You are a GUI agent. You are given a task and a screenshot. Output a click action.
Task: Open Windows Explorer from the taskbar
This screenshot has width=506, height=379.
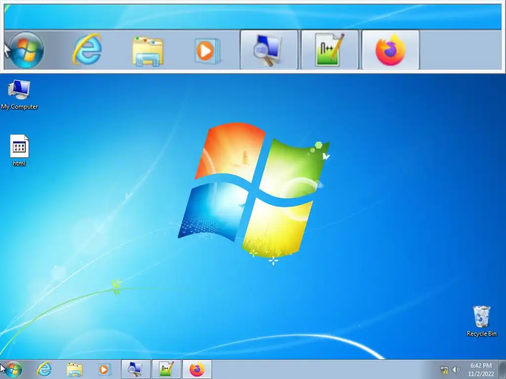click(75, 369)
